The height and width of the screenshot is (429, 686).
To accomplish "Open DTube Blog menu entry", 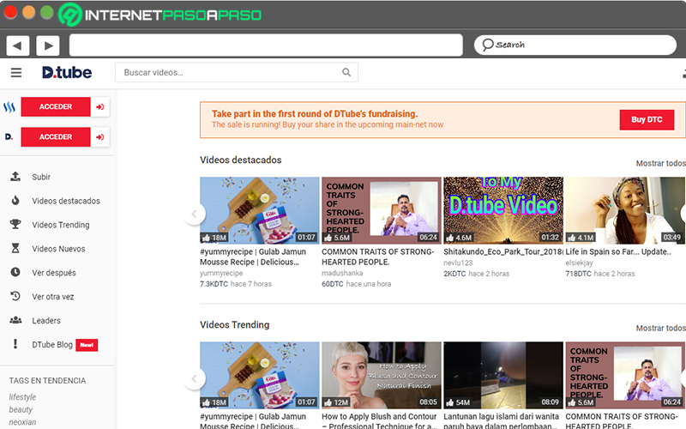I will pos(53,345).
